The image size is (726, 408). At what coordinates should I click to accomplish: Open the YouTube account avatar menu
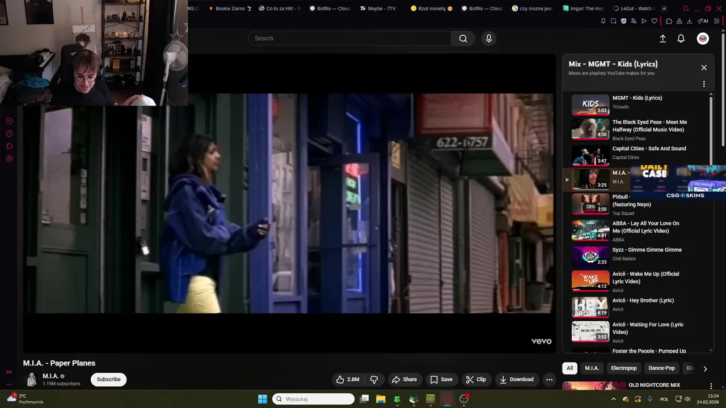(703, 39)
